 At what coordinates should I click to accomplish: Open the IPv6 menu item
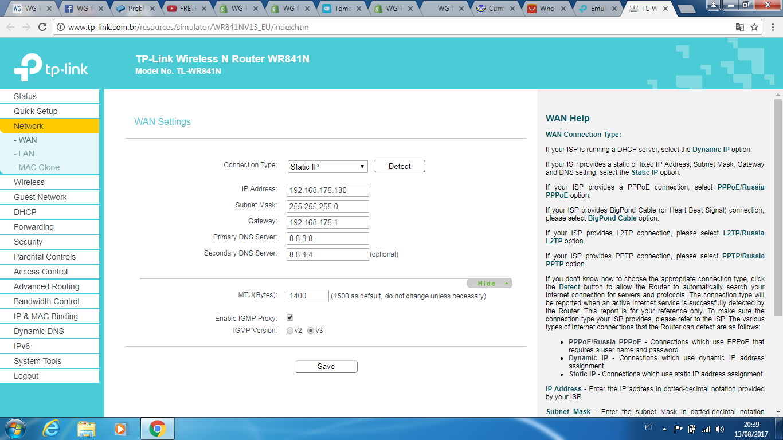(49, 346)
